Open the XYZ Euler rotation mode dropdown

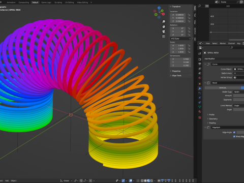point(180,39)
